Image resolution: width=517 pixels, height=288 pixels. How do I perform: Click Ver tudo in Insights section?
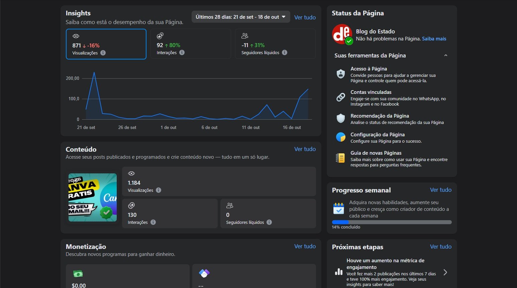(x=305, y=17)
